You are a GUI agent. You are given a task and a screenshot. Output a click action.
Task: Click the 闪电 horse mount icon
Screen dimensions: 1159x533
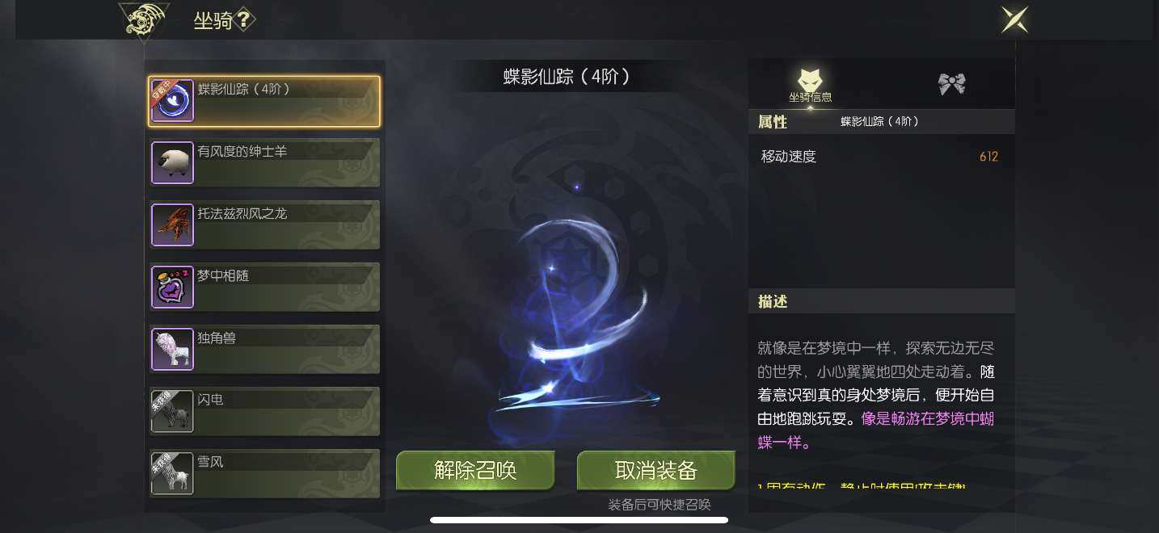(172, 412)
